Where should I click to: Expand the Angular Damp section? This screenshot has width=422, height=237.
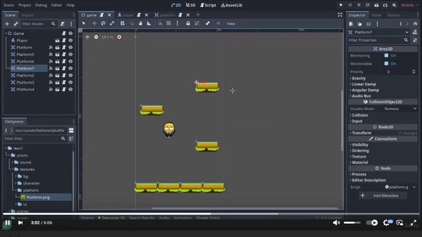(365, 90)
